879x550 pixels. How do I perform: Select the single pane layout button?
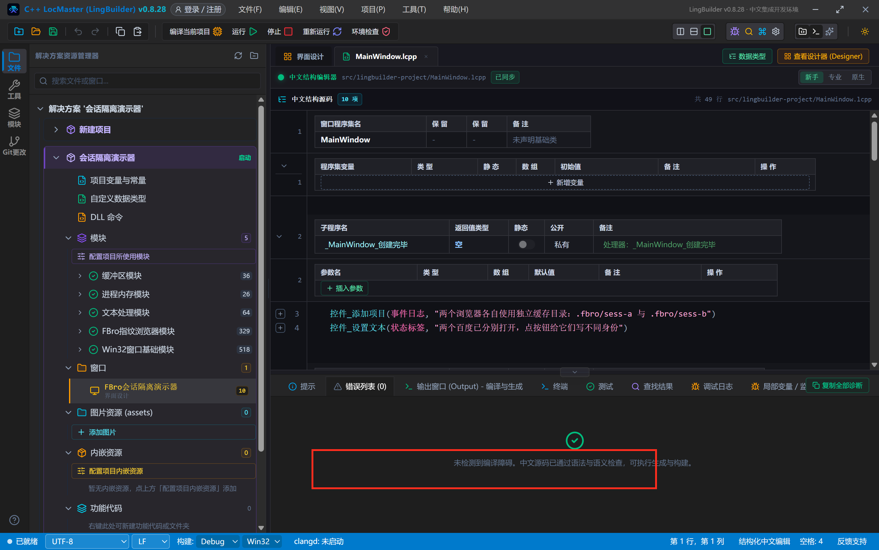(x=707, y=32)
